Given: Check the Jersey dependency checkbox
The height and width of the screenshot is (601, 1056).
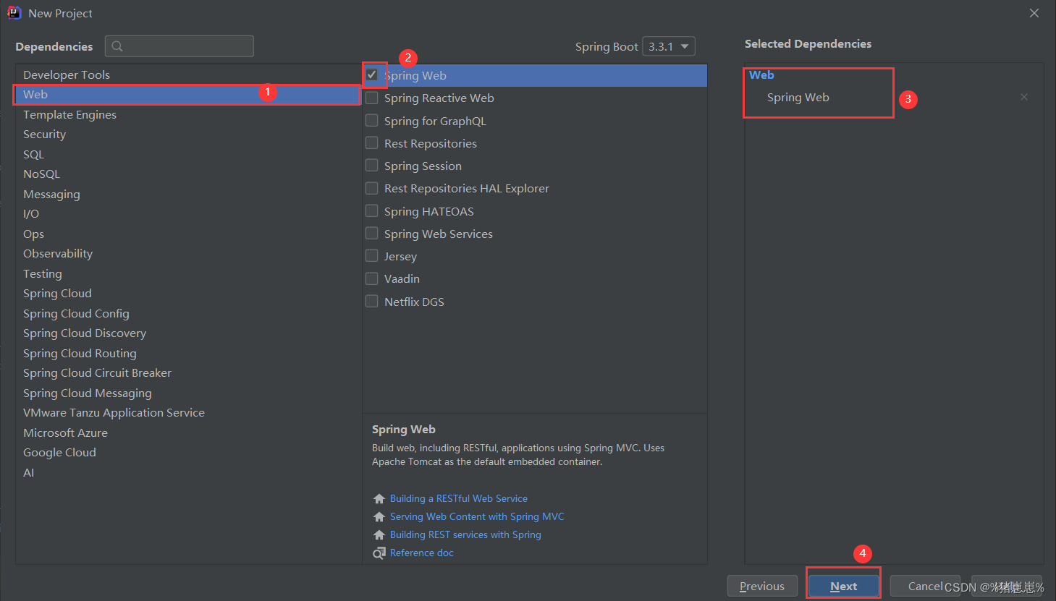Looking at the screenshot, I should tap(372, 255).
